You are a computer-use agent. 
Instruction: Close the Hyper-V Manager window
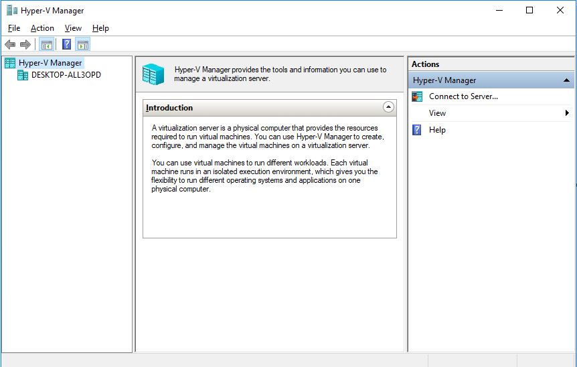coord(560,10)
